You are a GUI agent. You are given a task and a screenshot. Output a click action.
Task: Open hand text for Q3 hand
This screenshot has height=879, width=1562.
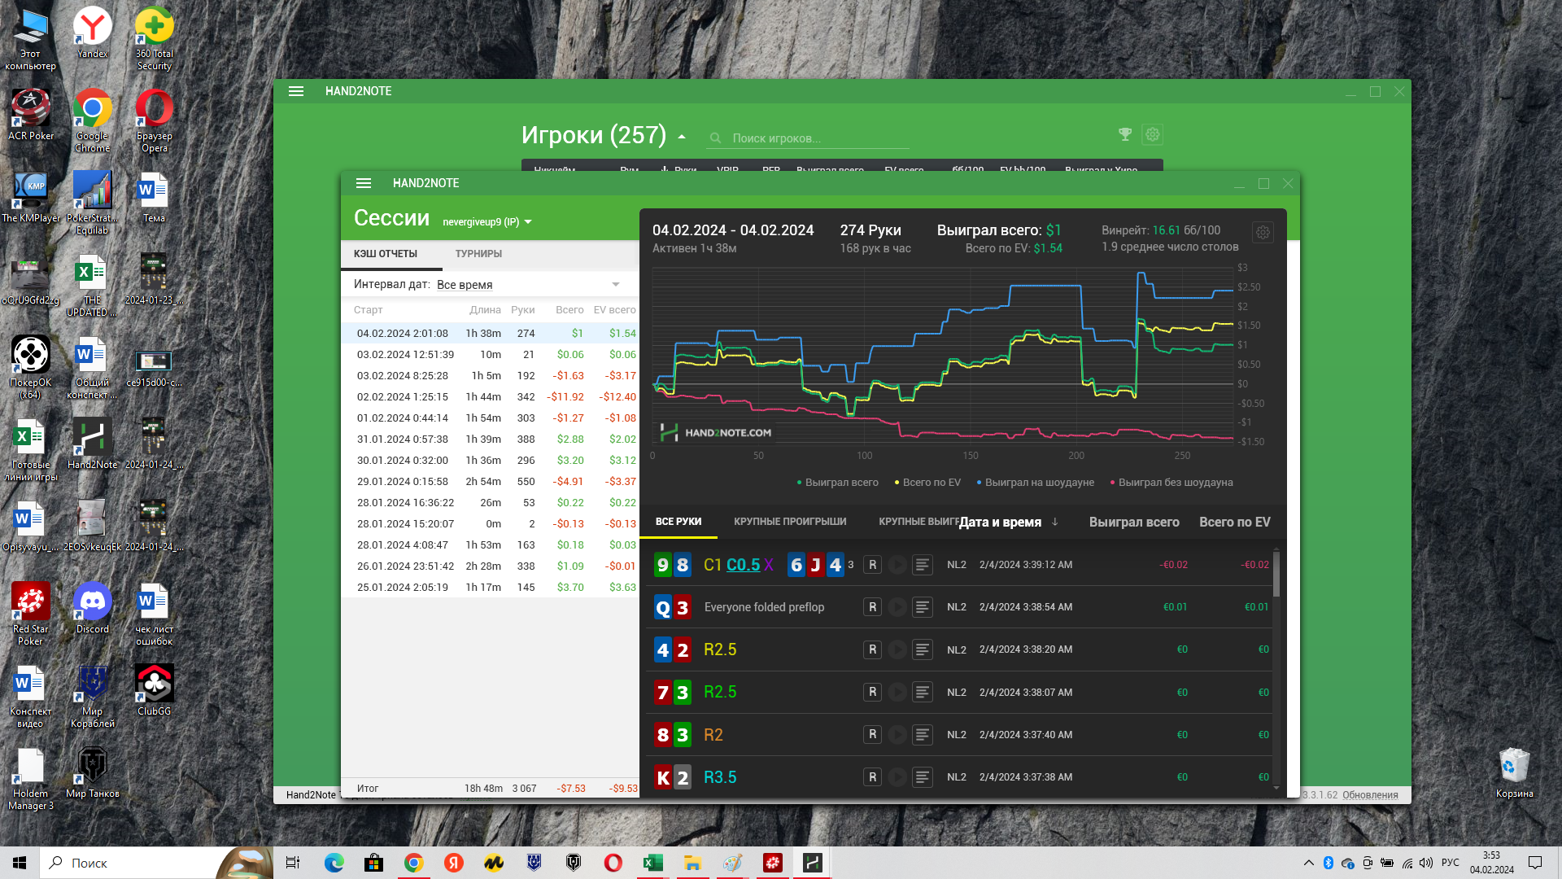[x=922, y=607]
